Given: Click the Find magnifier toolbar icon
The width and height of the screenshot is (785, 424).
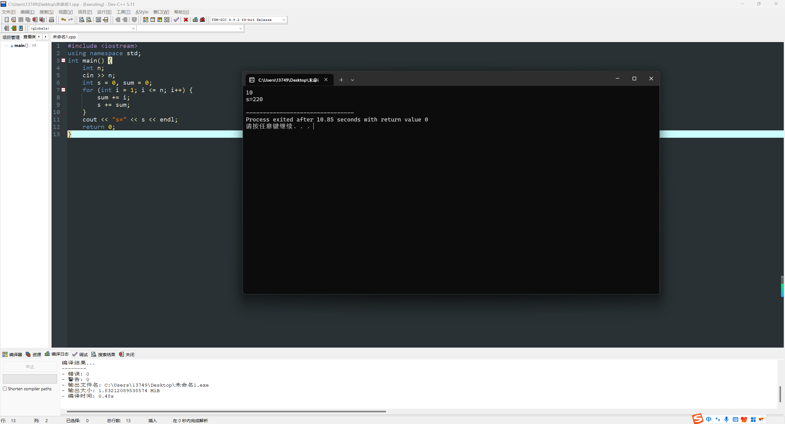Looking at the screenshot, I should coord(82,20).
